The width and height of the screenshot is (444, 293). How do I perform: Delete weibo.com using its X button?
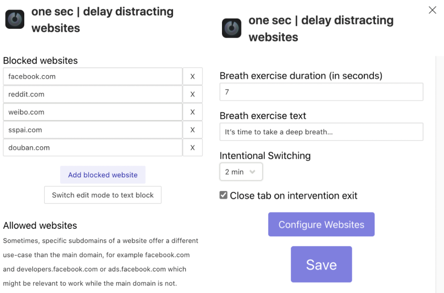point(192,112)
